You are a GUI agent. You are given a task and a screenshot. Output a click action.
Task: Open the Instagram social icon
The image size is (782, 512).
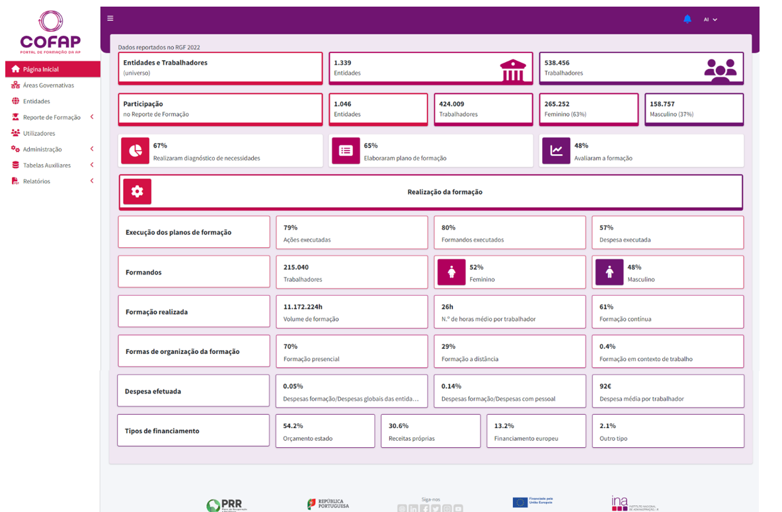coord(447,509)
